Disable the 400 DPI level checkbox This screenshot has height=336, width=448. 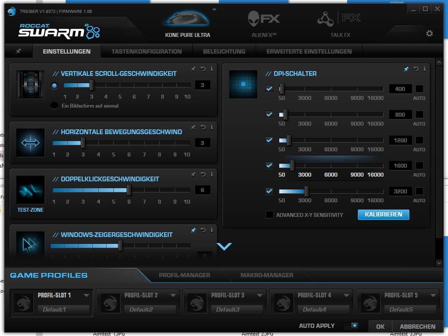click(269, 89)
